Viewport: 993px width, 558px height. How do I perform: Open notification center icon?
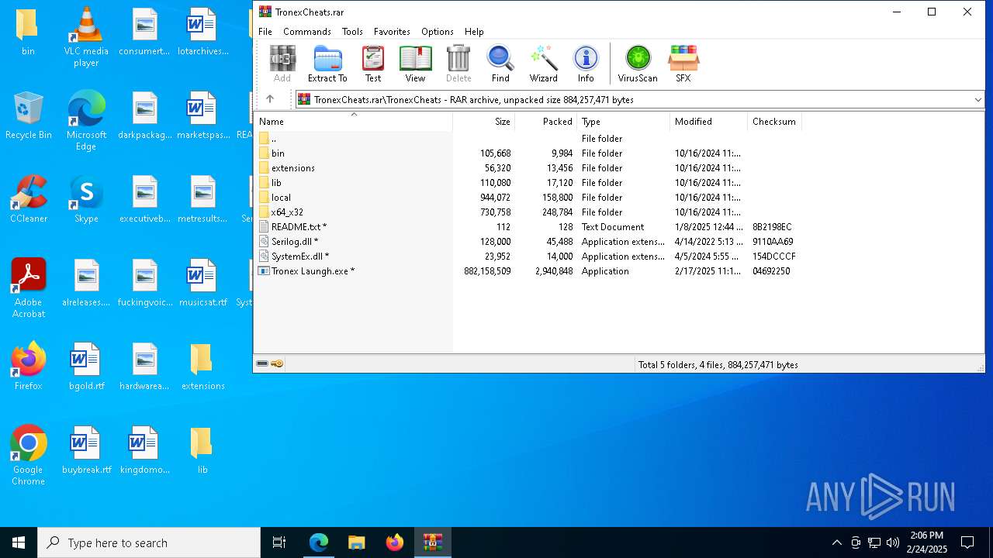pyautogui.click(x=967, y=542)
